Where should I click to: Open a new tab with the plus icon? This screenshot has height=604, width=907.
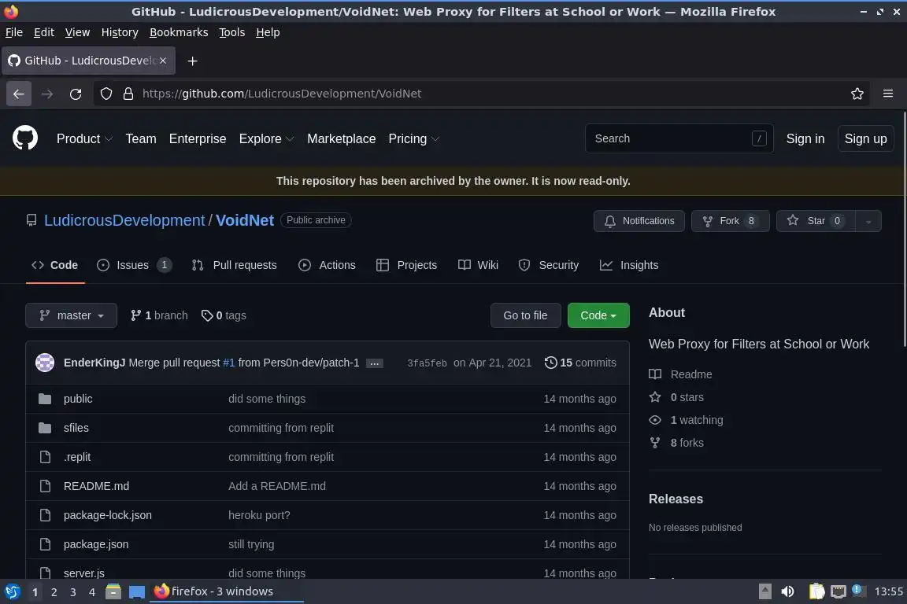coord(193,61)
